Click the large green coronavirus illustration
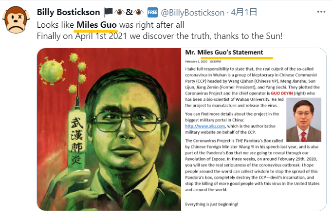Screen dimensions: 333x219 coord(52,70)
